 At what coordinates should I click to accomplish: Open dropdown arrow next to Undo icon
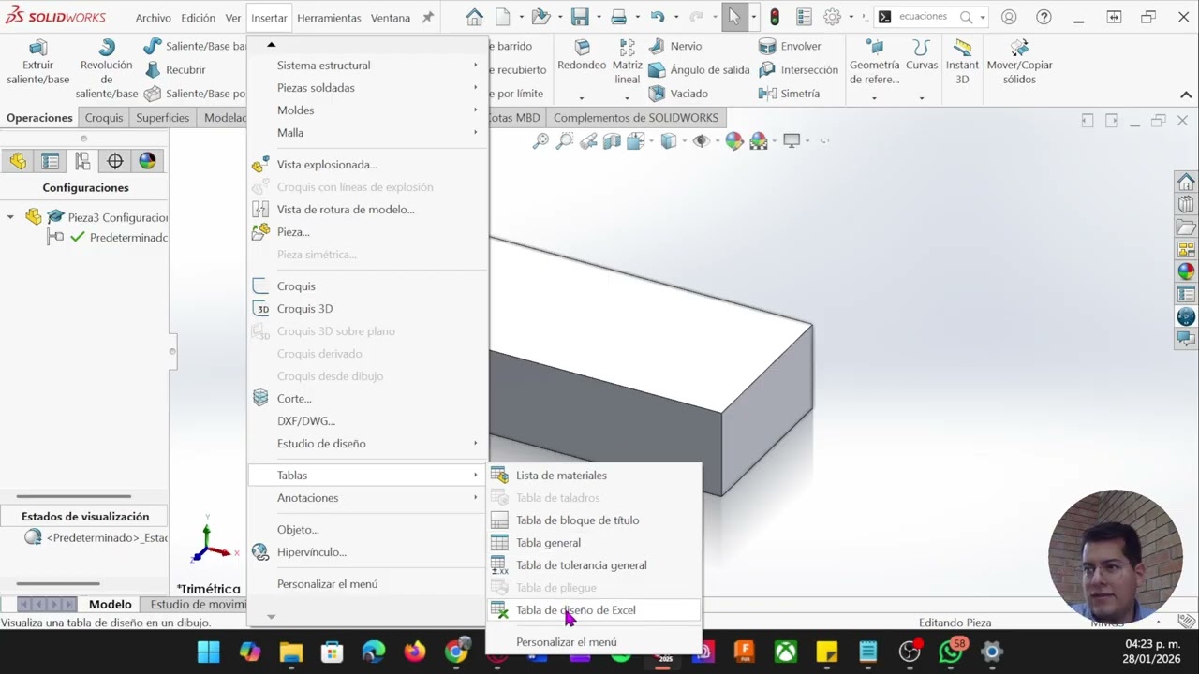click(x=674, y=18)
